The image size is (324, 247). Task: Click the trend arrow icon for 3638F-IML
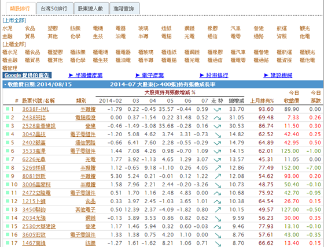coord(218,110)
